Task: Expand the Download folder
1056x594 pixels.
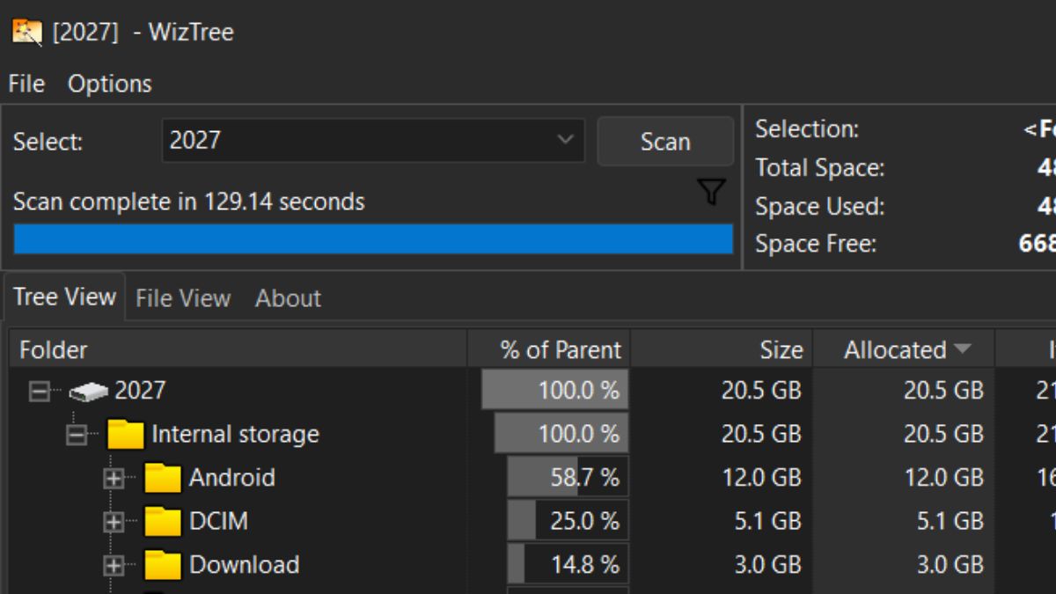Action: (114, 565)
